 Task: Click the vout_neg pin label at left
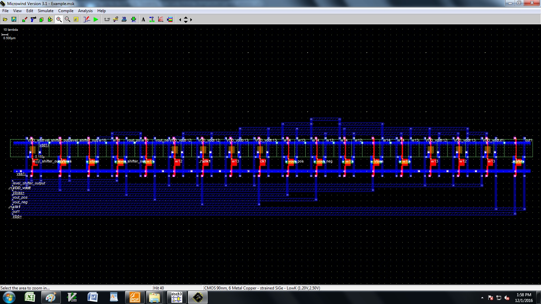[x=20, y=202]
